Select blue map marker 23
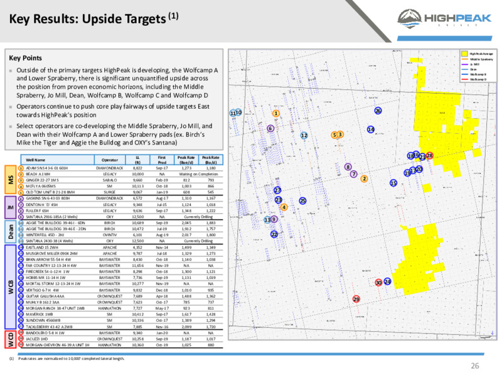 point(279,200)
